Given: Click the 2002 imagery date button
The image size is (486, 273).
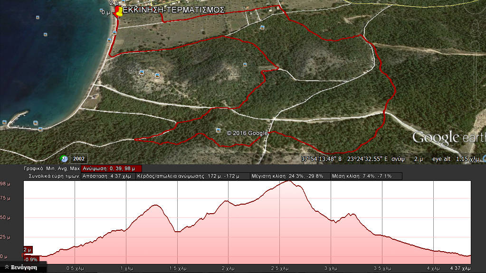Looking at the screenshot, I should tap(78, 159).
